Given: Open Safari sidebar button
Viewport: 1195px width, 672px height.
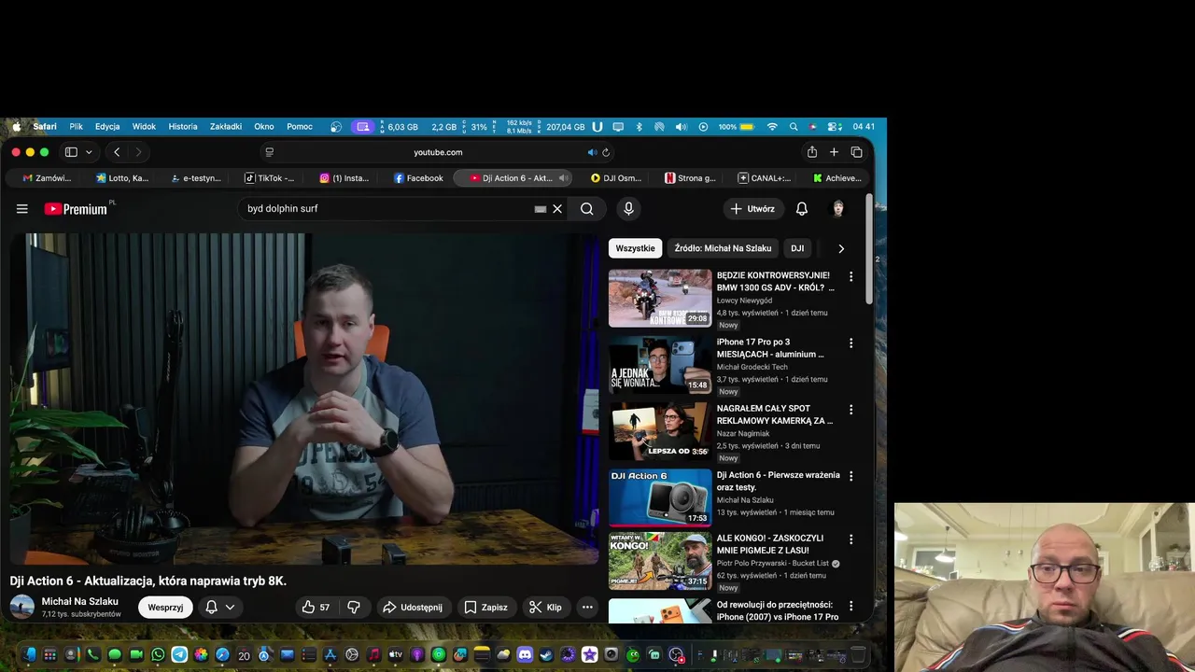Looking at the screenshot, I should coord(71,152).
